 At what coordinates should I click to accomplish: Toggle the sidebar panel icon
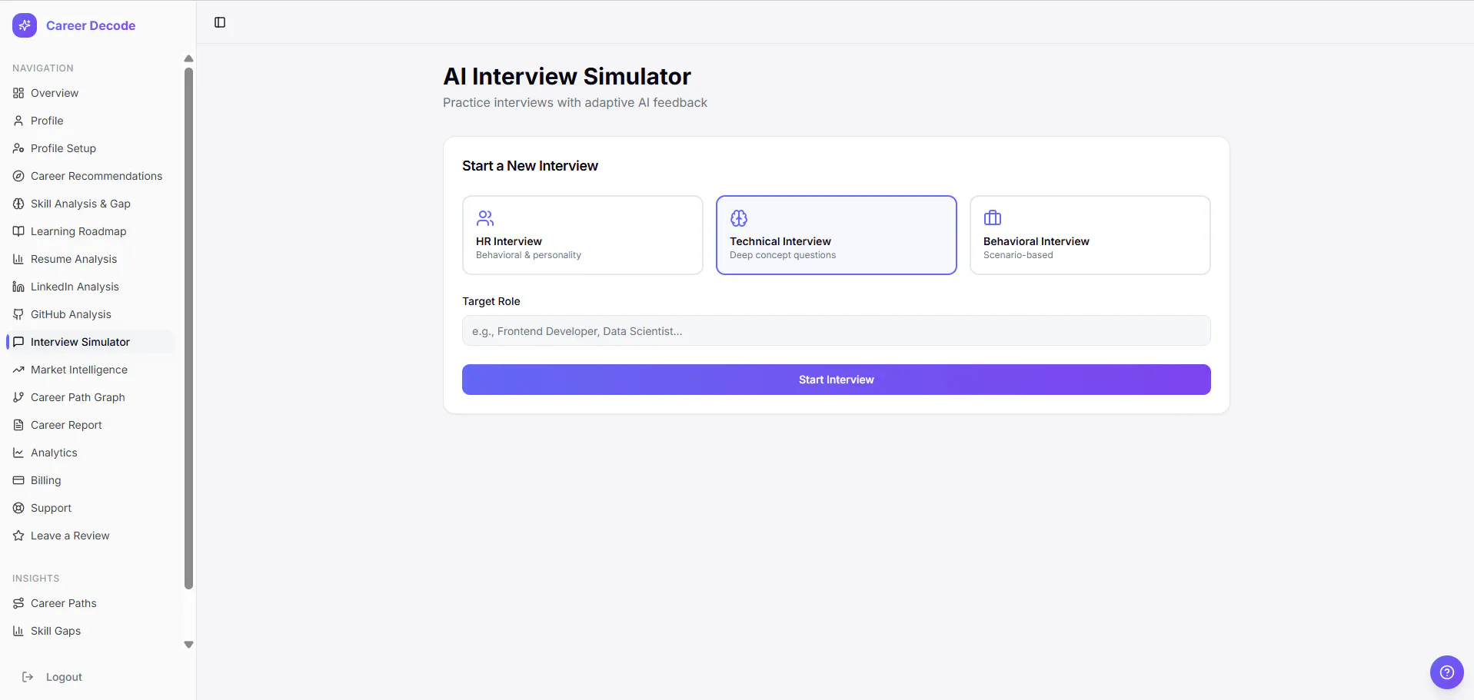click(x=220, y=22)
